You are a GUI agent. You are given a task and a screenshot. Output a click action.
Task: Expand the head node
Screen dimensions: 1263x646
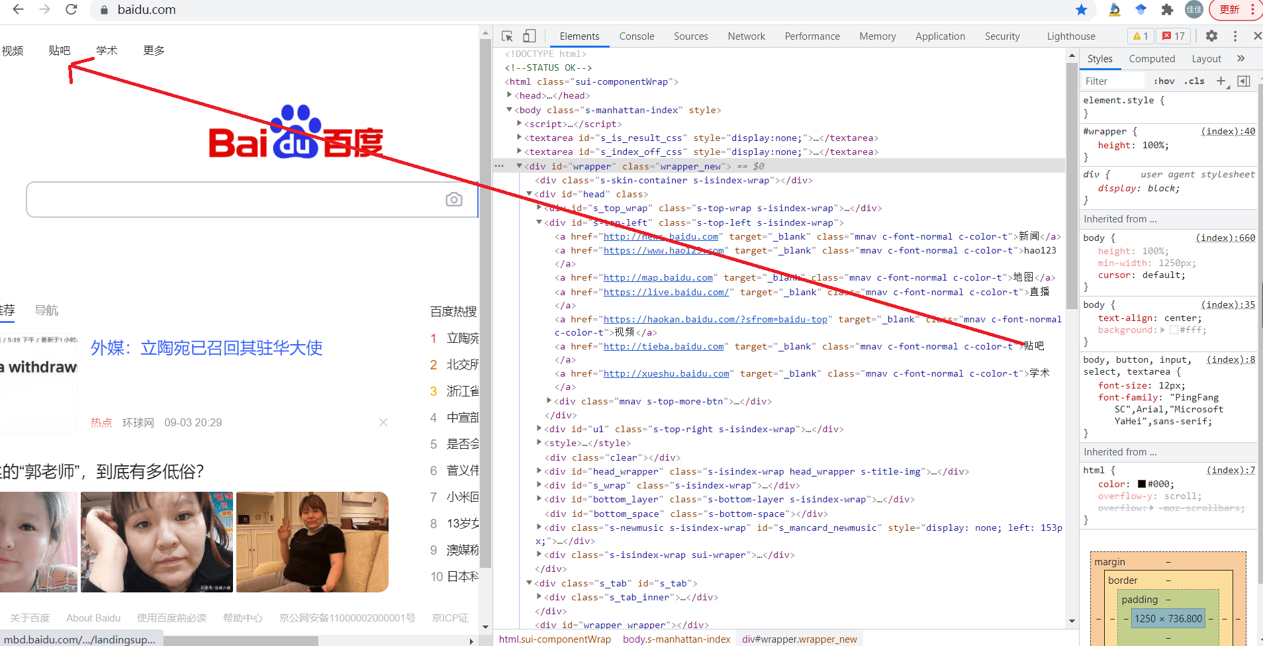[x=509, y=95]
